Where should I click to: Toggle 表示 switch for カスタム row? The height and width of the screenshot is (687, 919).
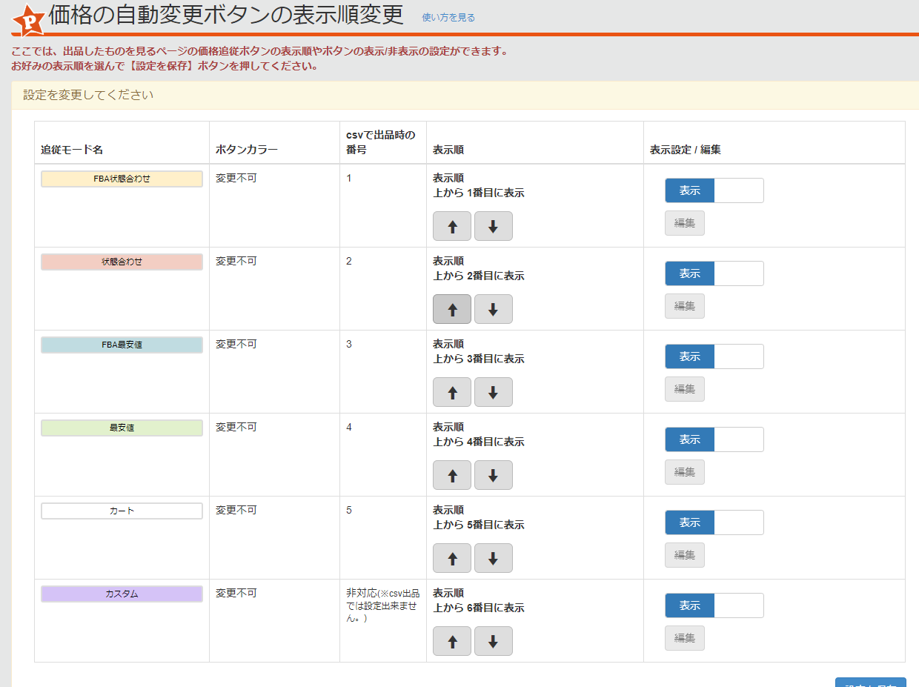point(714,605)
